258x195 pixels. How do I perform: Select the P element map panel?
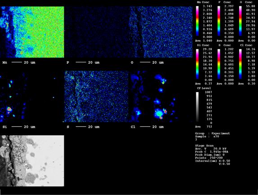(x=96, y=32)
